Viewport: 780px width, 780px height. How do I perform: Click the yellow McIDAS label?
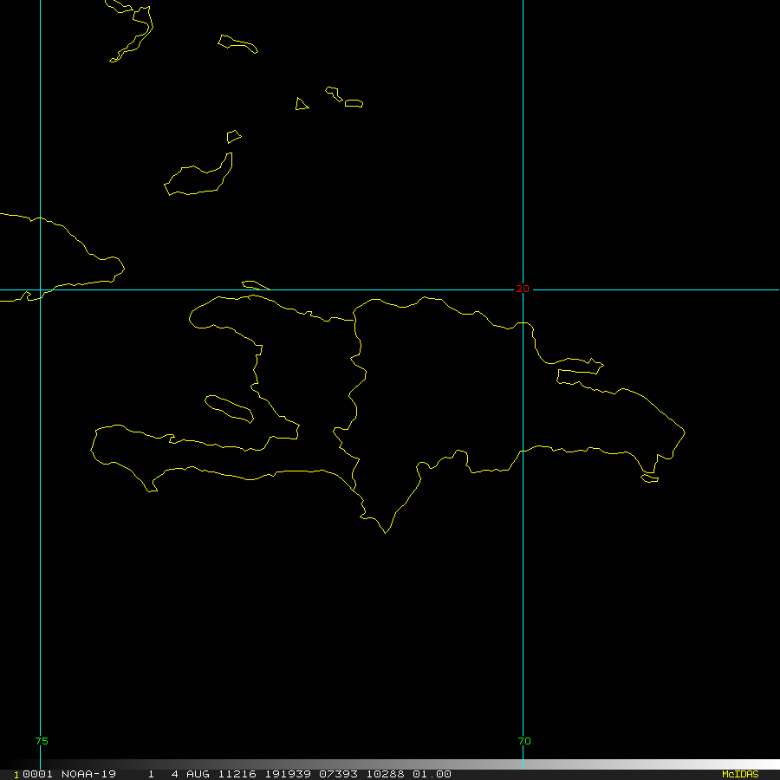740,775
